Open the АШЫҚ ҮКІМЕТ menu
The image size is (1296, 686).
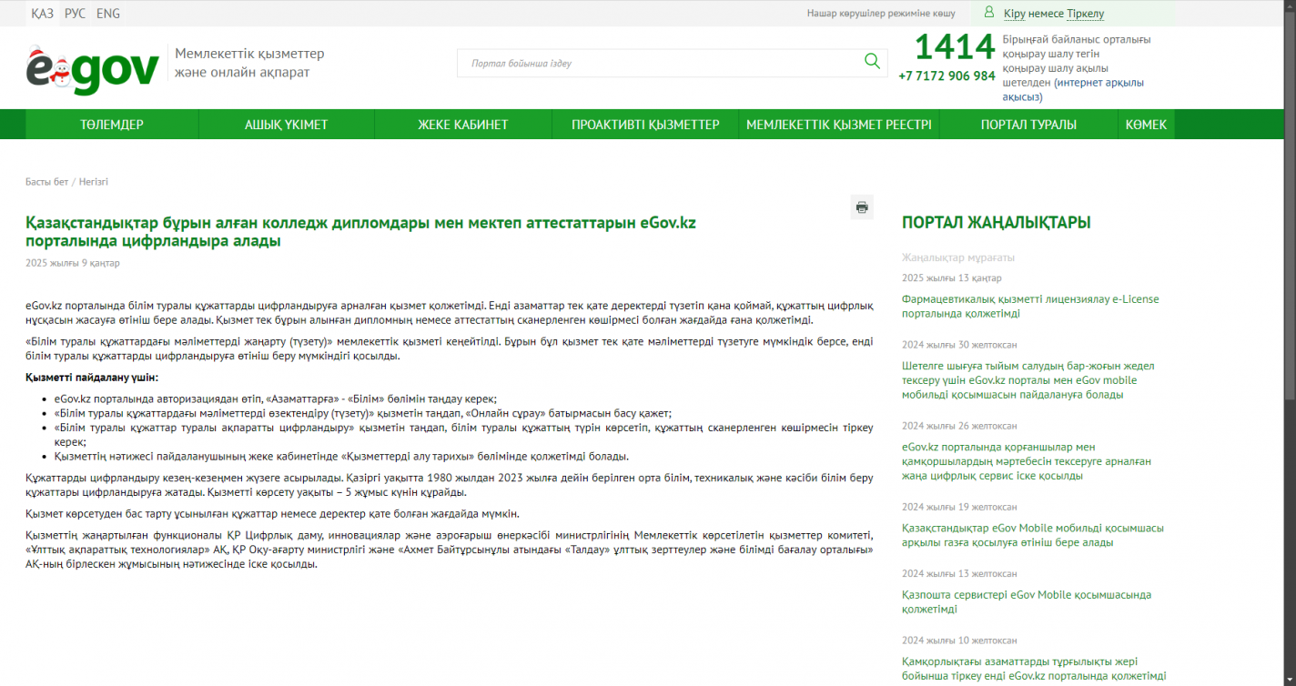tap(286, 125)
